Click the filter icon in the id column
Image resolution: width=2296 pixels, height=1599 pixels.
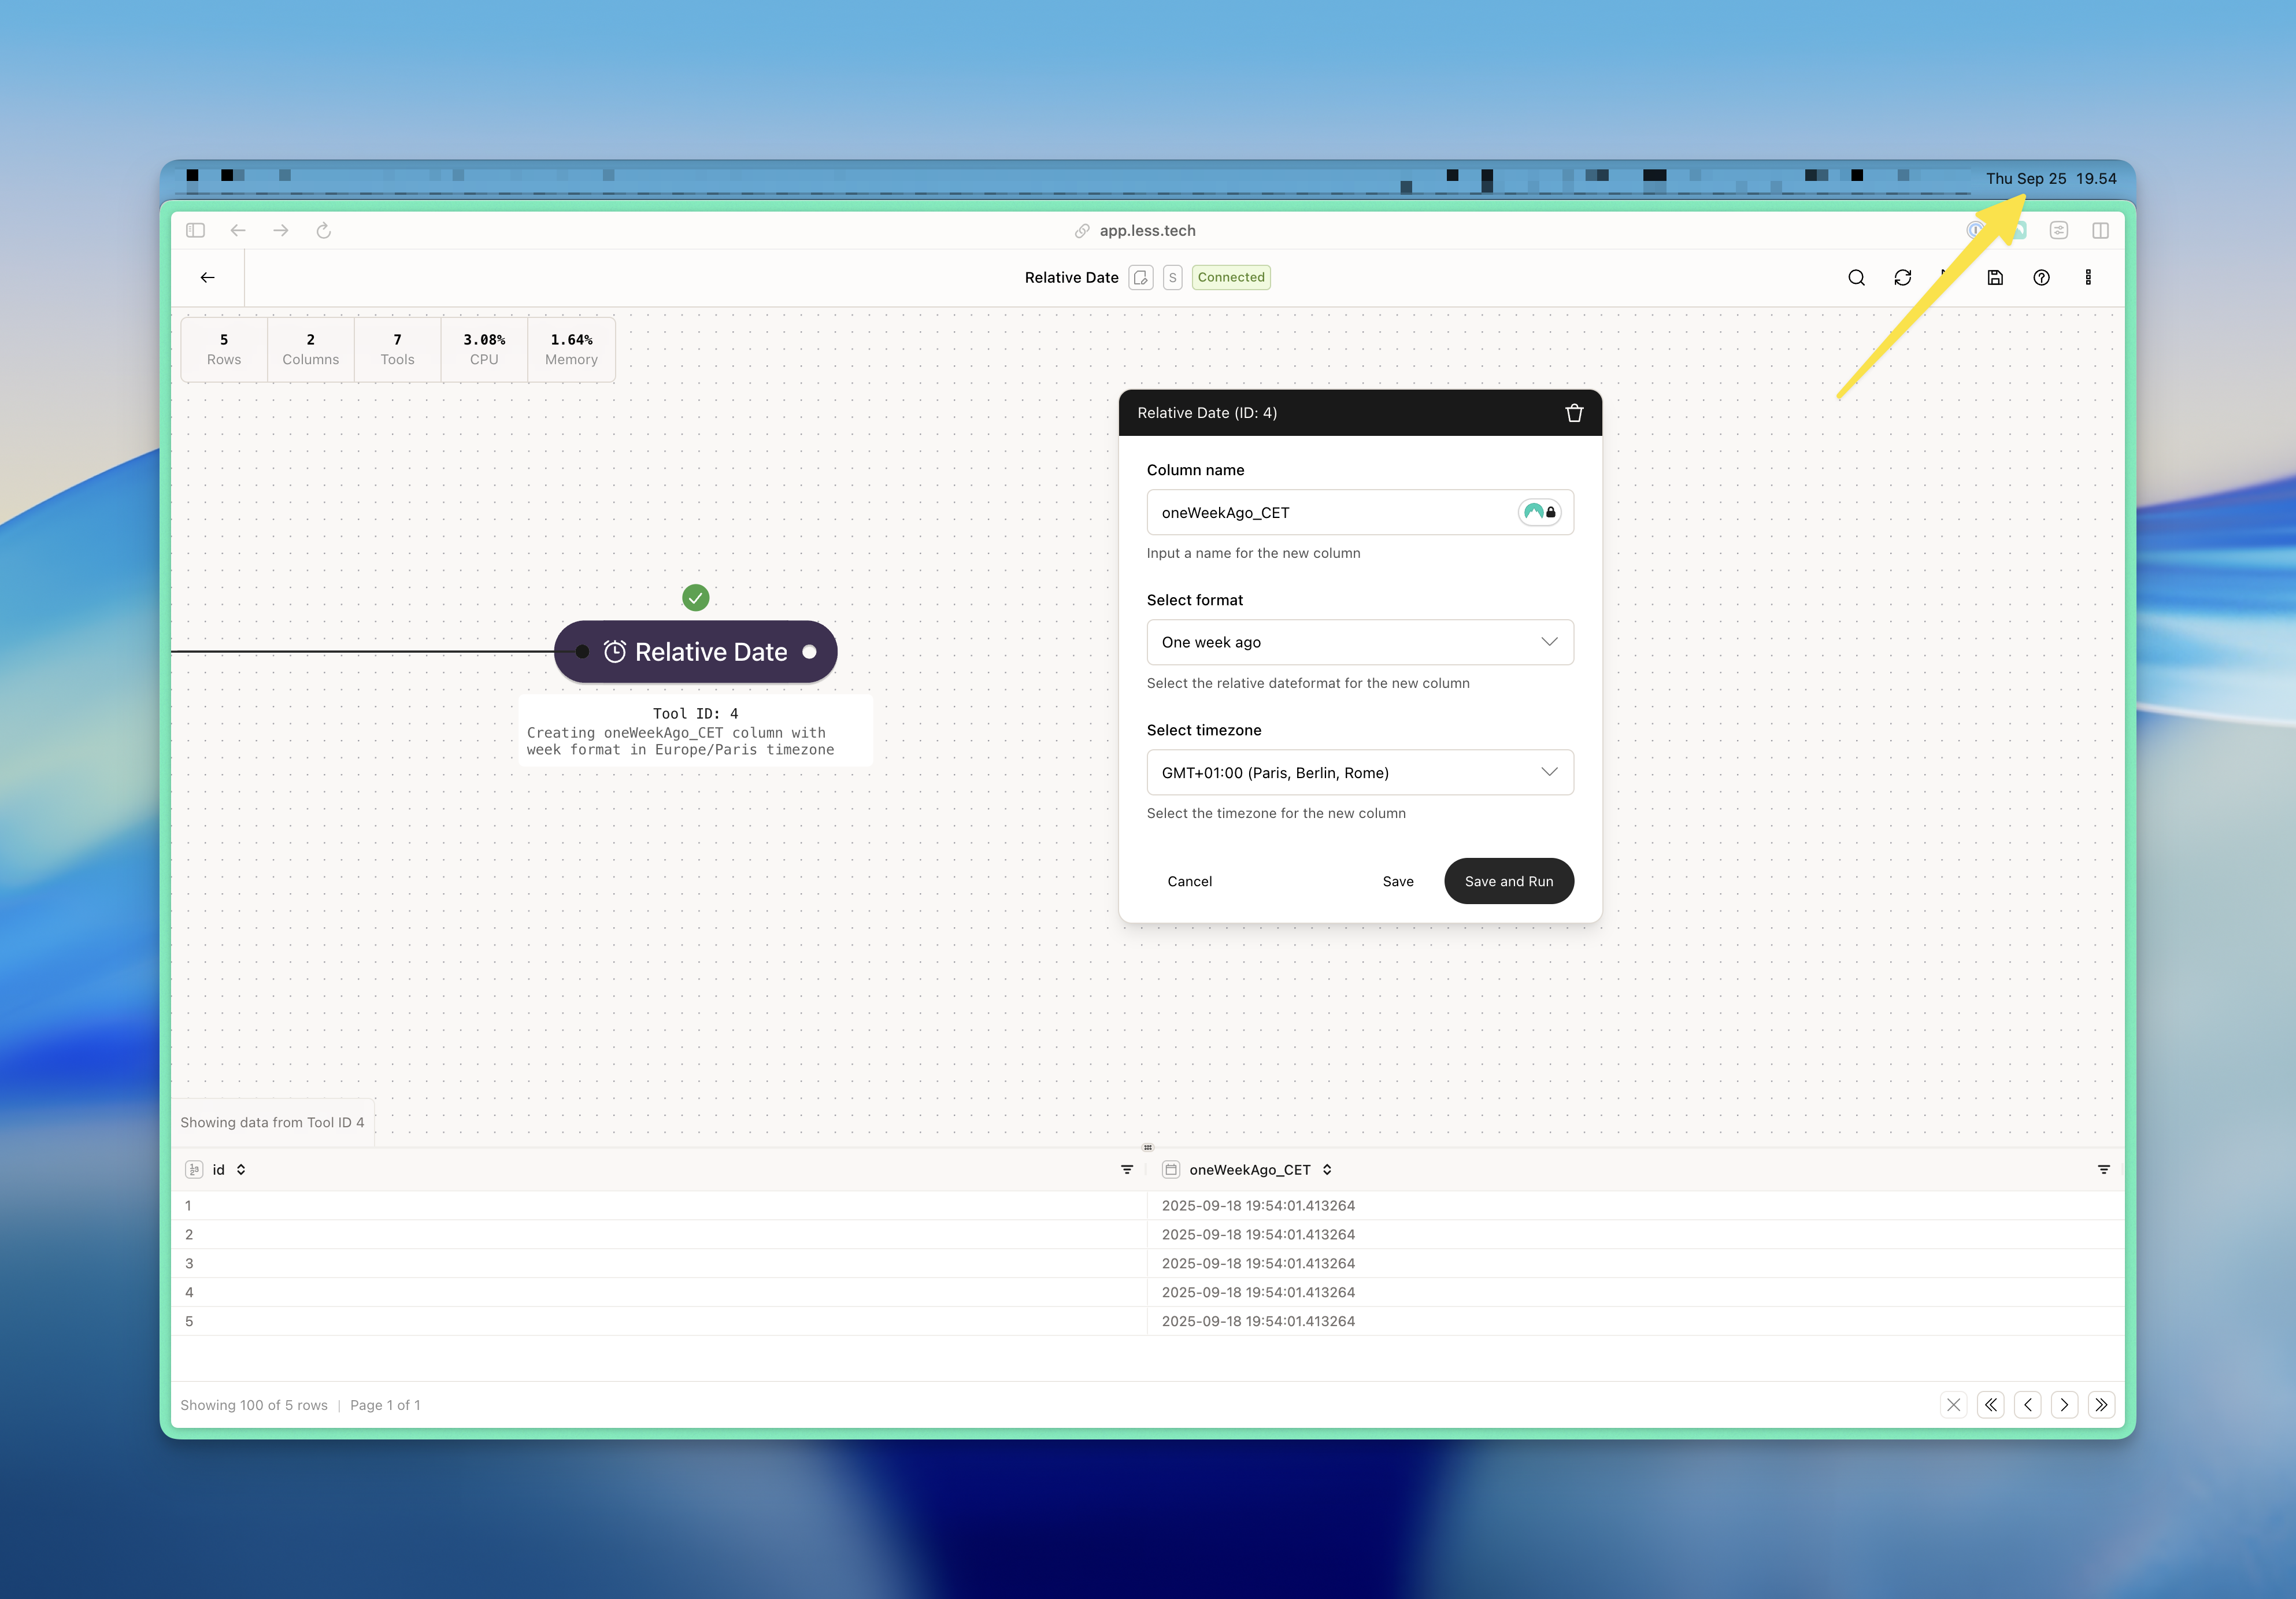(x=1127, y=1169)
